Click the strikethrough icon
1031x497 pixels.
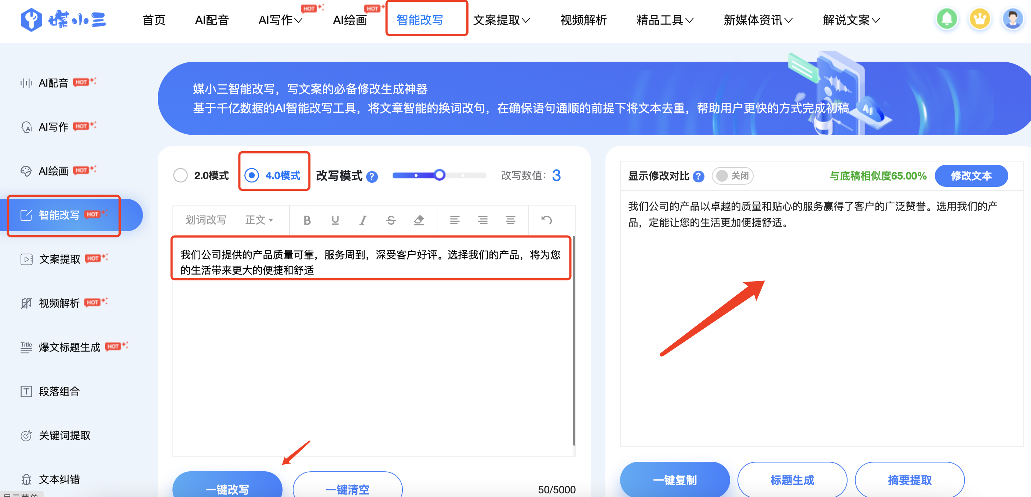click(x=391, y=220)
